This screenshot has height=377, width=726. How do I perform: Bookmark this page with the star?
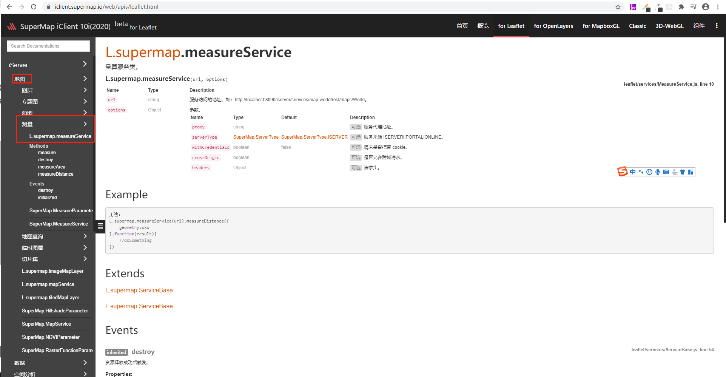click(618, 7)
